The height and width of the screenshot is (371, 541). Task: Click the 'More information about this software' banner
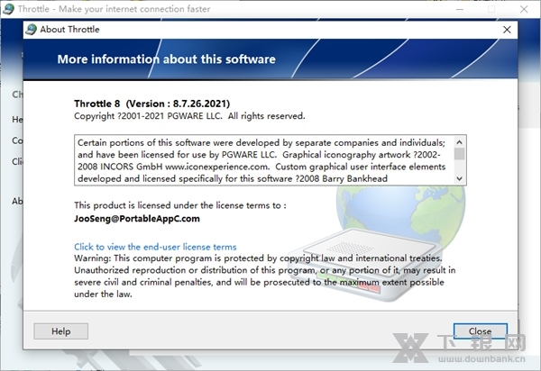tap(167, 59)
